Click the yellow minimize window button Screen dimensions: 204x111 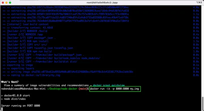(x=6, y=3)
